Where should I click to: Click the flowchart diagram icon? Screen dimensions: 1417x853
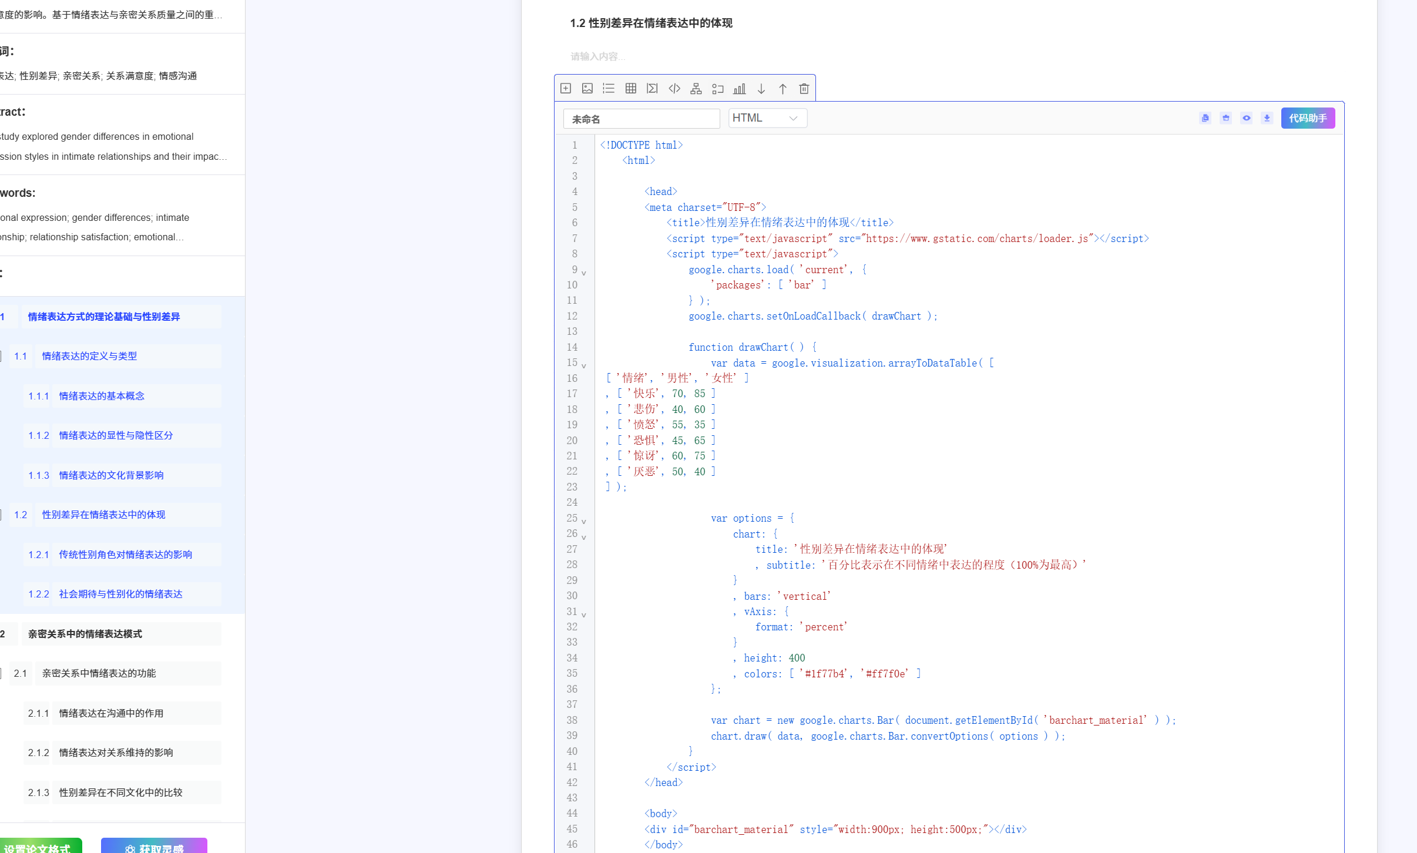click(696, 89)
